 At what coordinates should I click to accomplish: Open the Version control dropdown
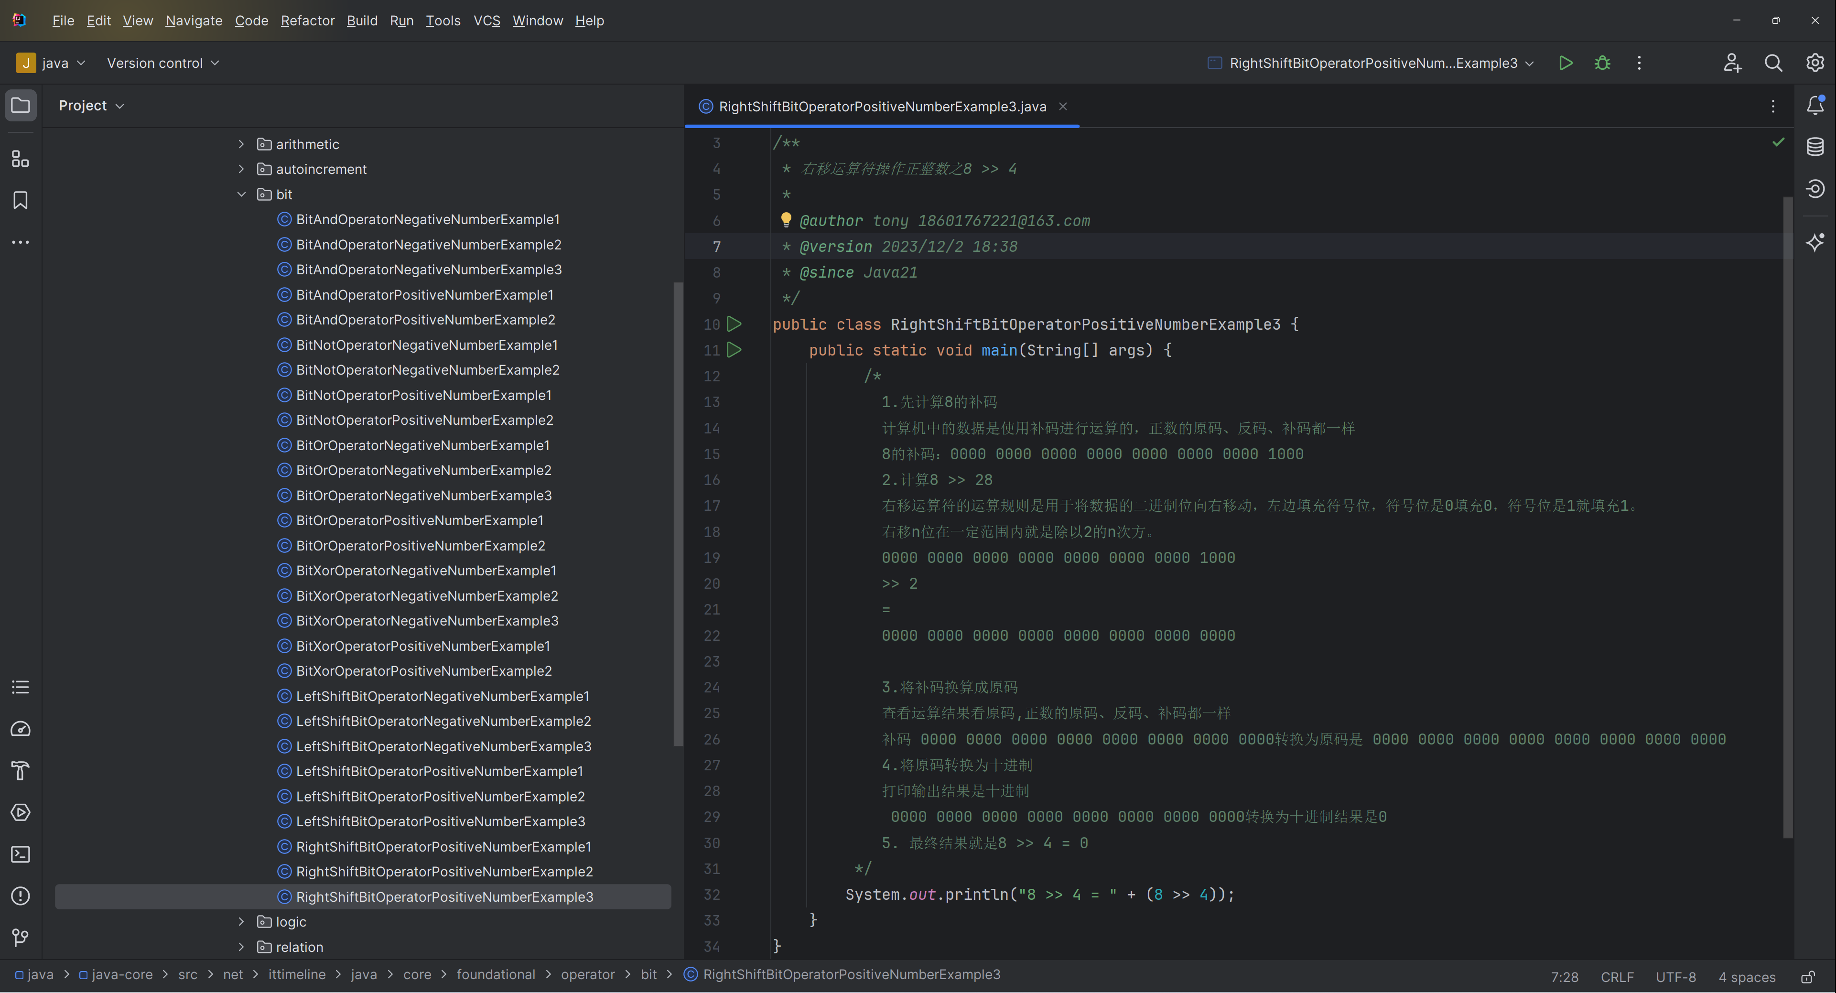162,63
